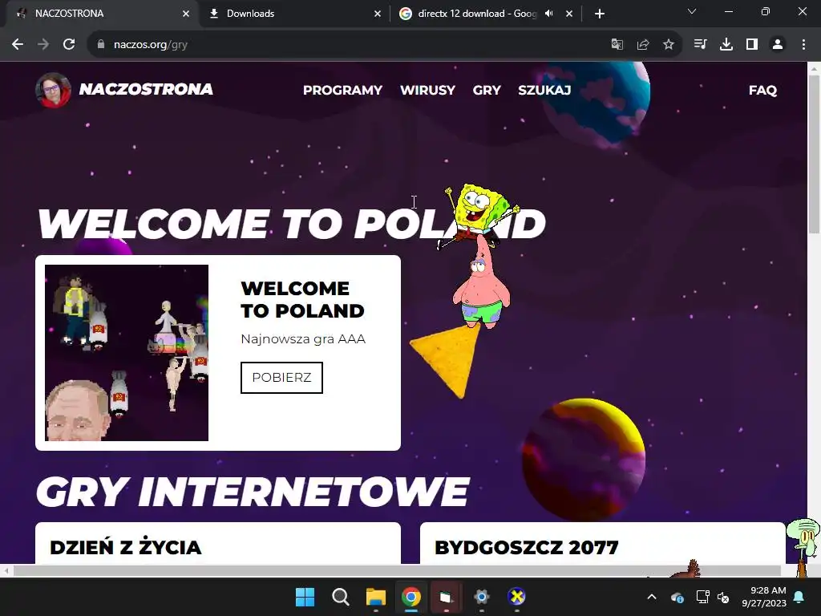Open the SZUKAJ menu item
This screenshot has width=821, height=616.
coord(544,90)
